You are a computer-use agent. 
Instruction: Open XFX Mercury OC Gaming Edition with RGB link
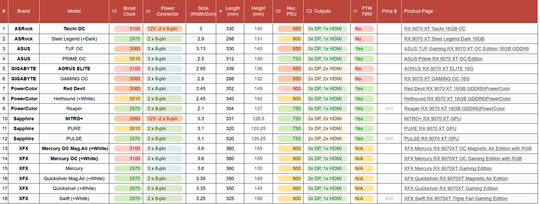click(463, 159)
